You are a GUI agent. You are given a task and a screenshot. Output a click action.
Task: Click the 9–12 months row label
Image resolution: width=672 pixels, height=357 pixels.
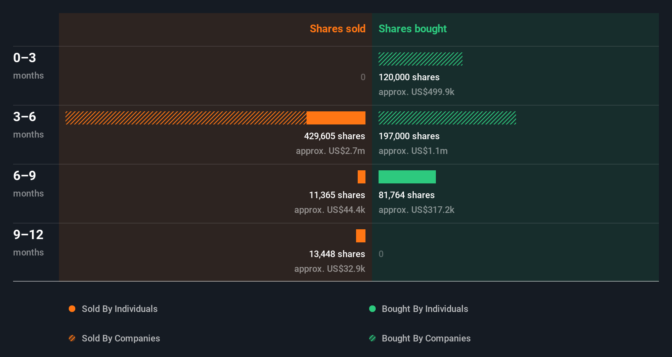28,242
